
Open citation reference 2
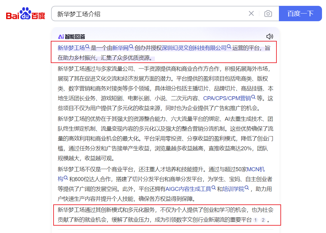(263, 220)
